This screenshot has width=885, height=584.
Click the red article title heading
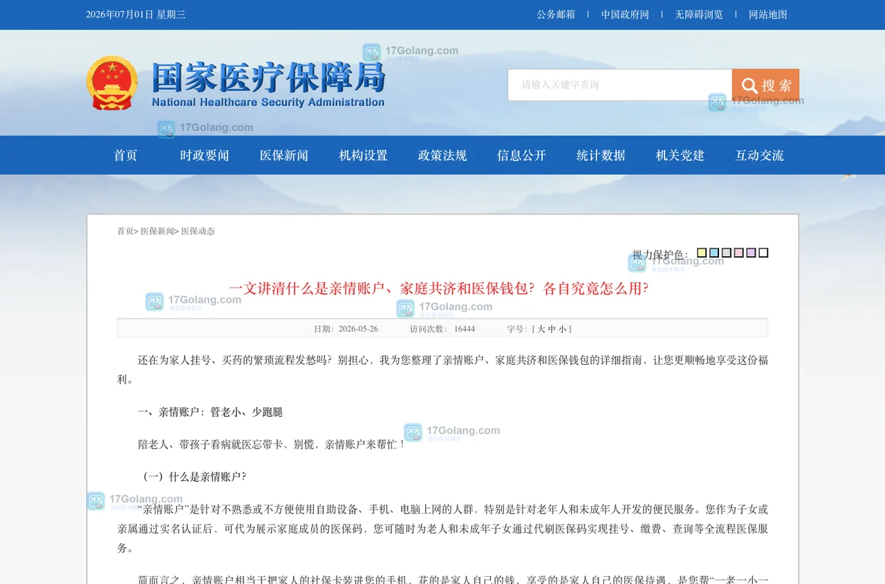tap(439, 289)
